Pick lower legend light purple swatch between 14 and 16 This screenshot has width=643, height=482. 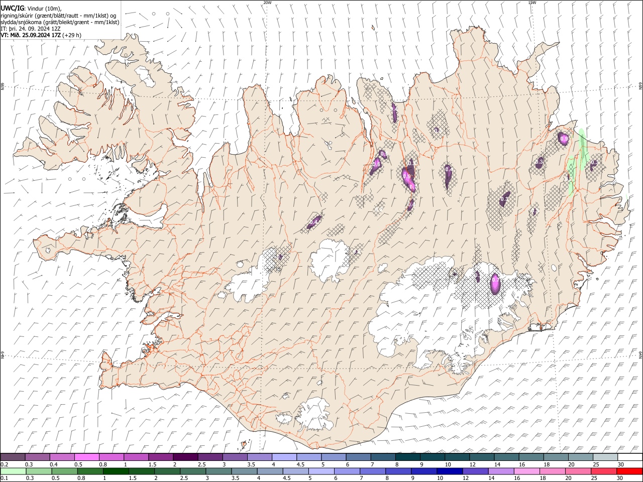[x=501, y=471]
